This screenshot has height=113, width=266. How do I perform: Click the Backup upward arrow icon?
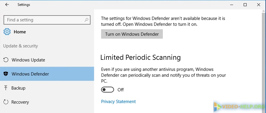6,88
